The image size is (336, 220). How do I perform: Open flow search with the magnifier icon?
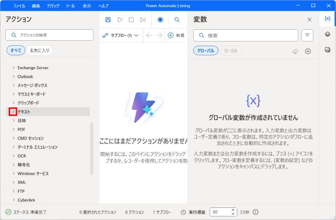[x=177, y=20]
